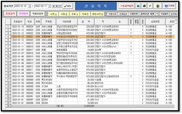
Task: Click the 금액 column header
Action: click(x=86, y=22)
